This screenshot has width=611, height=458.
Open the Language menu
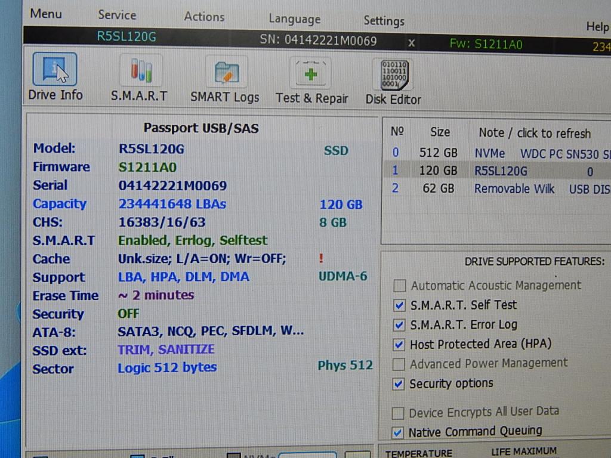click(295, 18)
